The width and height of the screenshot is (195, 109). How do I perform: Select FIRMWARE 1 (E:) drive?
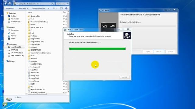click(16, 53)
